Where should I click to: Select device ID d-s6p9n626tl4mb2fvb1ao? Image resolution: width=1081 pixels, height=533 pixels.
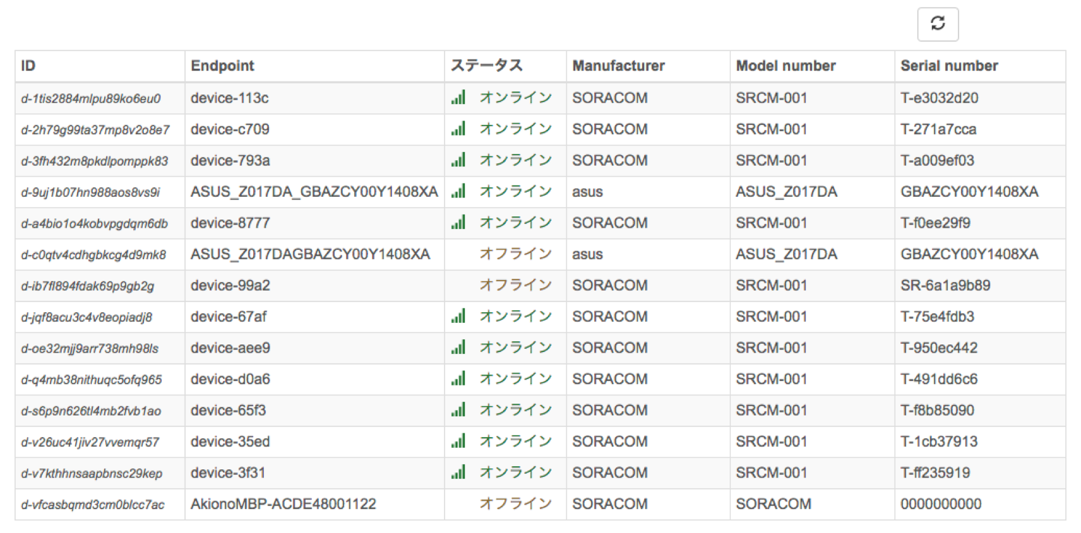[91, 411]
